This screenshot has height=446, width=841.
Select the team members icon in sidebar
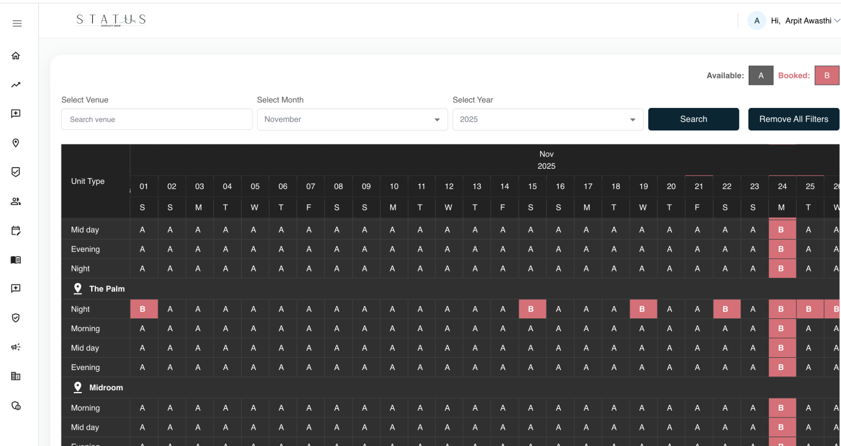point(17,201)
